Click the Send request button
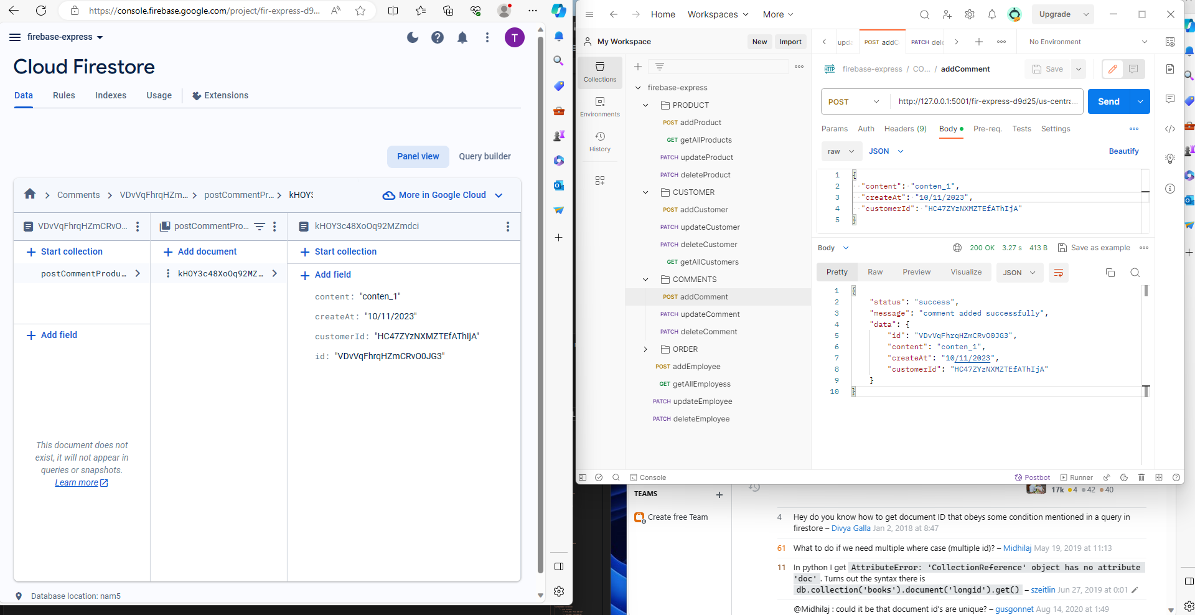 pos(1108,101)
